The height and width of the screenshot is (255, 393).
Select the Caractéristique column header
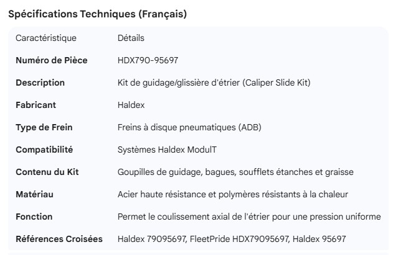pyautogui.click(x=46, y=38)
